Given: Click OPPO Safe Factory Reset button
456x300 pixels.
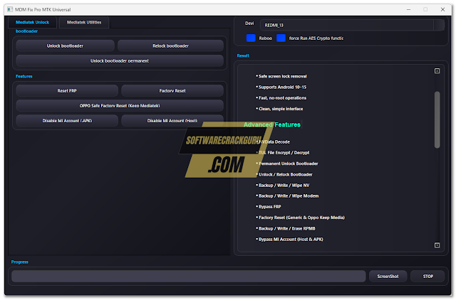Looking at the screenshot, I should (119, 105).
